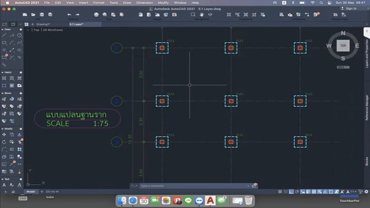Collapse the Hatch tool group
This screenshot has height=208, width=370.
(x=2, y=72)
